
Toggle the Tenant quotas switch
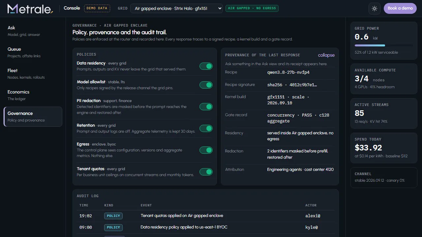206,172
